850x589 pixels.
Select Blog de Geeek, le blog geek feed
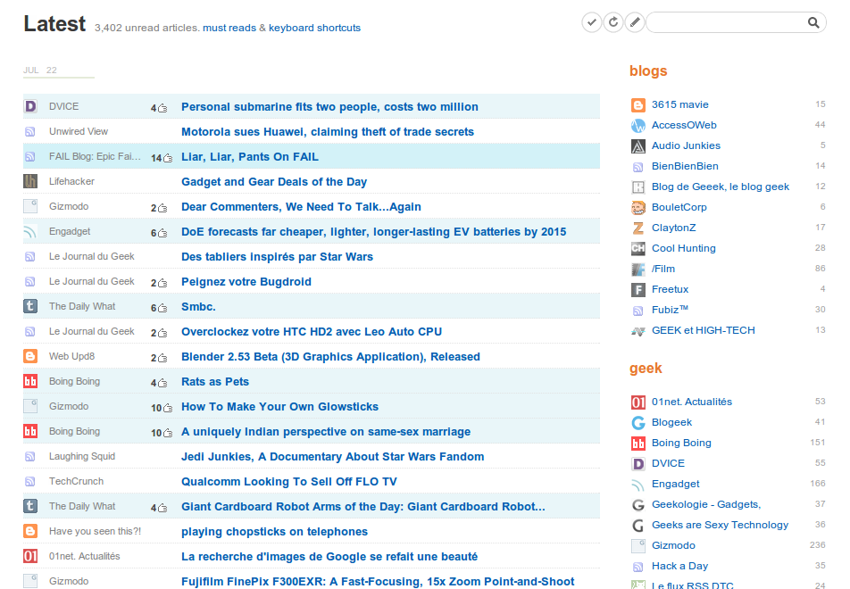pos(720,187)
